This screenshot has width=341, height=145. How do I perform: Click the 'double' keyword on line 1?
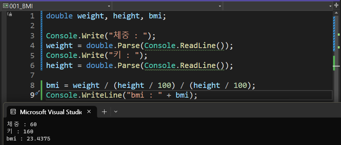pyautogui.click(x=59, y=16)
